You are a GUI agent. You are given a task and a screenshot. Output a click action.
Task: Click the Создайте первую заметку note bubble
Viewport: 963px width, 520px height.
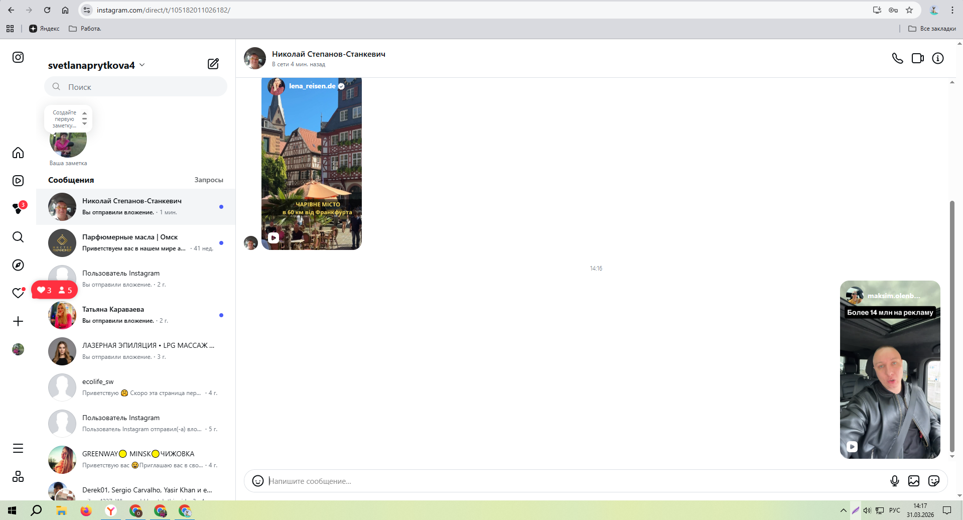tap(68, 118)
